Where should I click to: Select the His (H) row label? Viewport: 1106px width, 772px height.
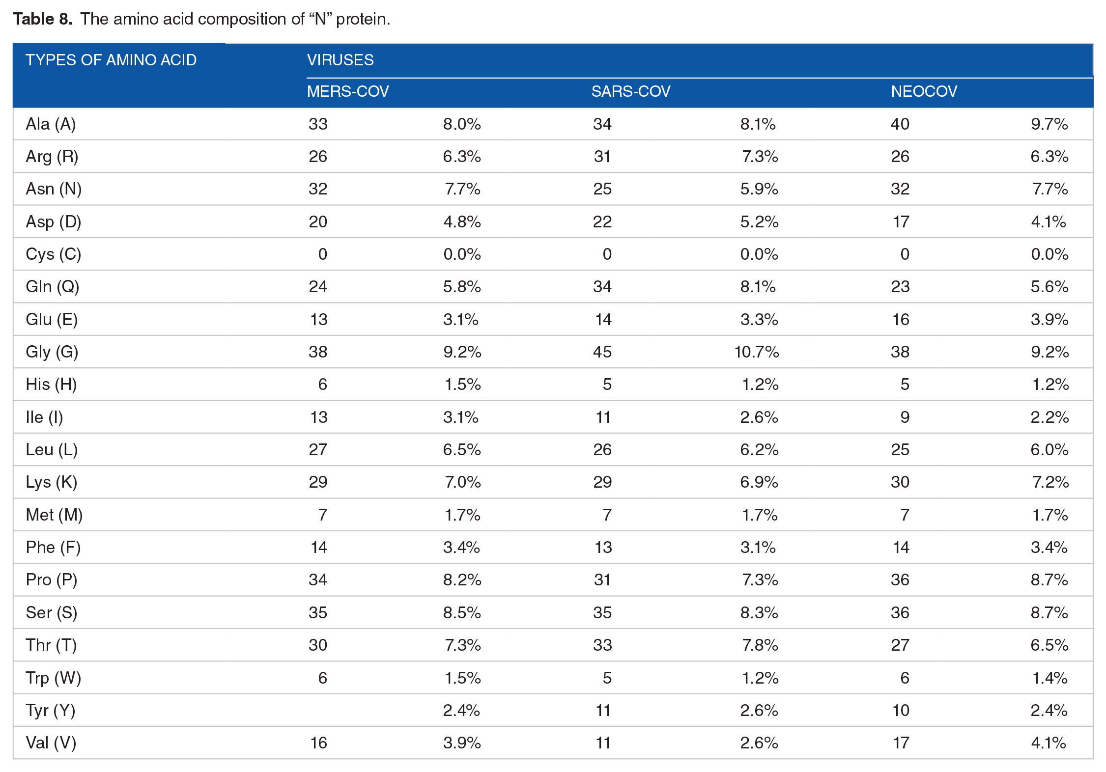tap(52, 384)
